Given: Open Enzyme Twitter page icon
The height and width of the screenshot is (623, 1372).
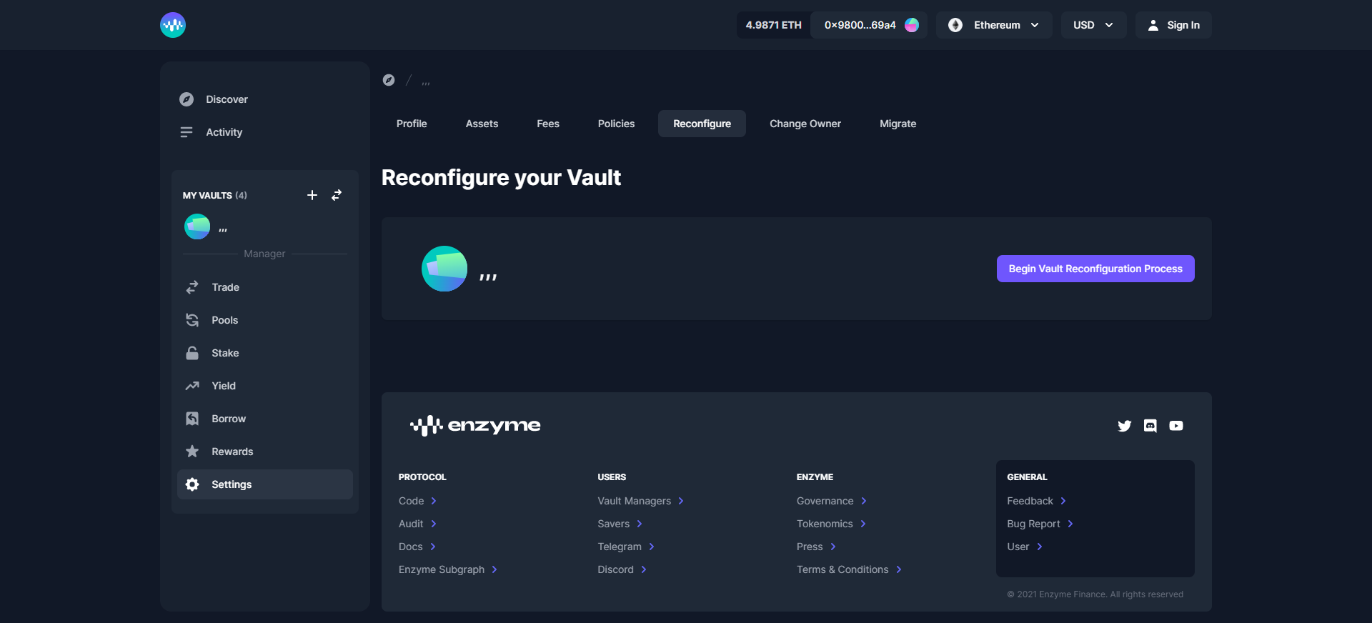Looking at the screenshot, I should tap(1125, 426).
